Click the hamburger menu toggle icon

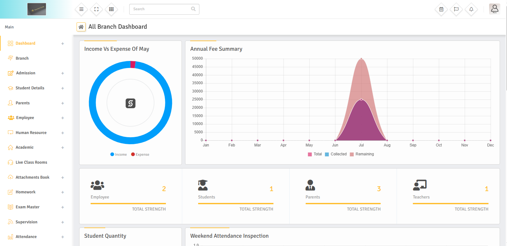click(81, 9)
